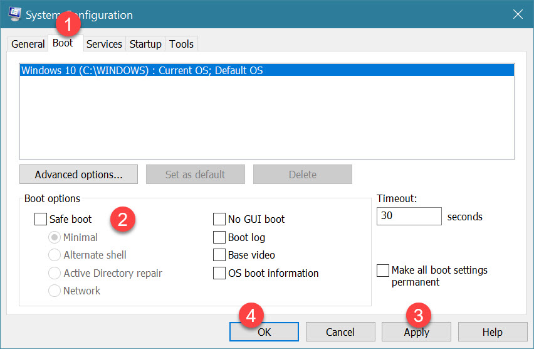Click the Boot tab
This screenshot has height=349, width=534.
63,43
